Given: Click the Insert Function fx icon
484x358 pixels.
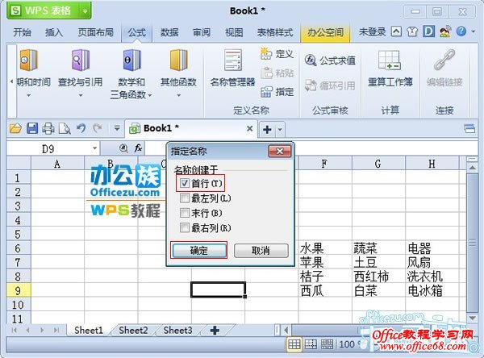Looking at the screenshot, I should (x=138, y=148).
